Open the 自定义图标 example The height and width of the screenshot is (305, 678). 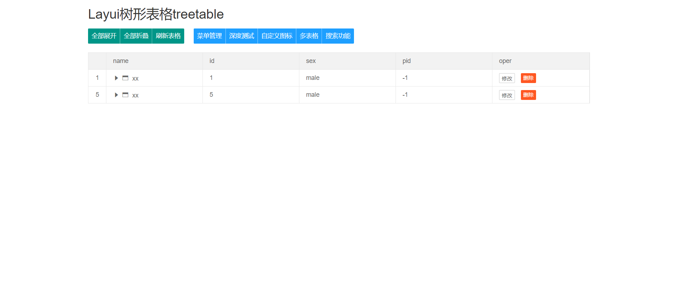277,36
